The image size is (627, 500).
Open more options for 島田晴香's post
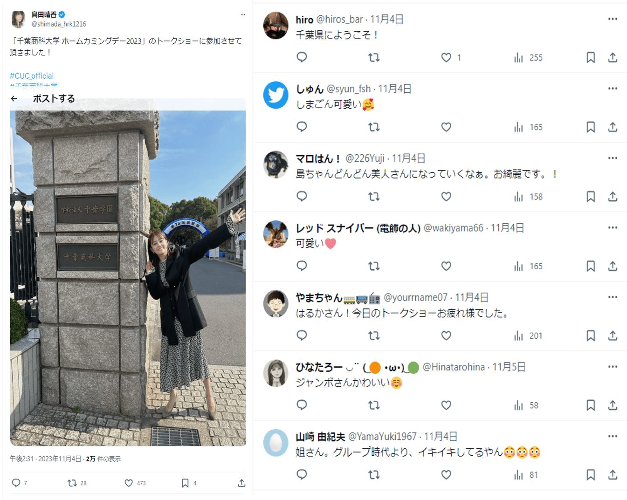tap(243, 15)
